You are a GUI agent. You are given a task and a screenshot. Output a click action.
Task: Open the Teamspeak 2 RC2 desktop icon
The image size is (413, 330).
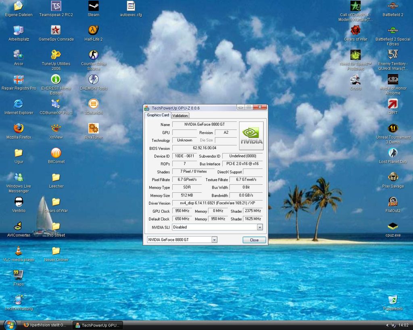[x=56, y=6]
